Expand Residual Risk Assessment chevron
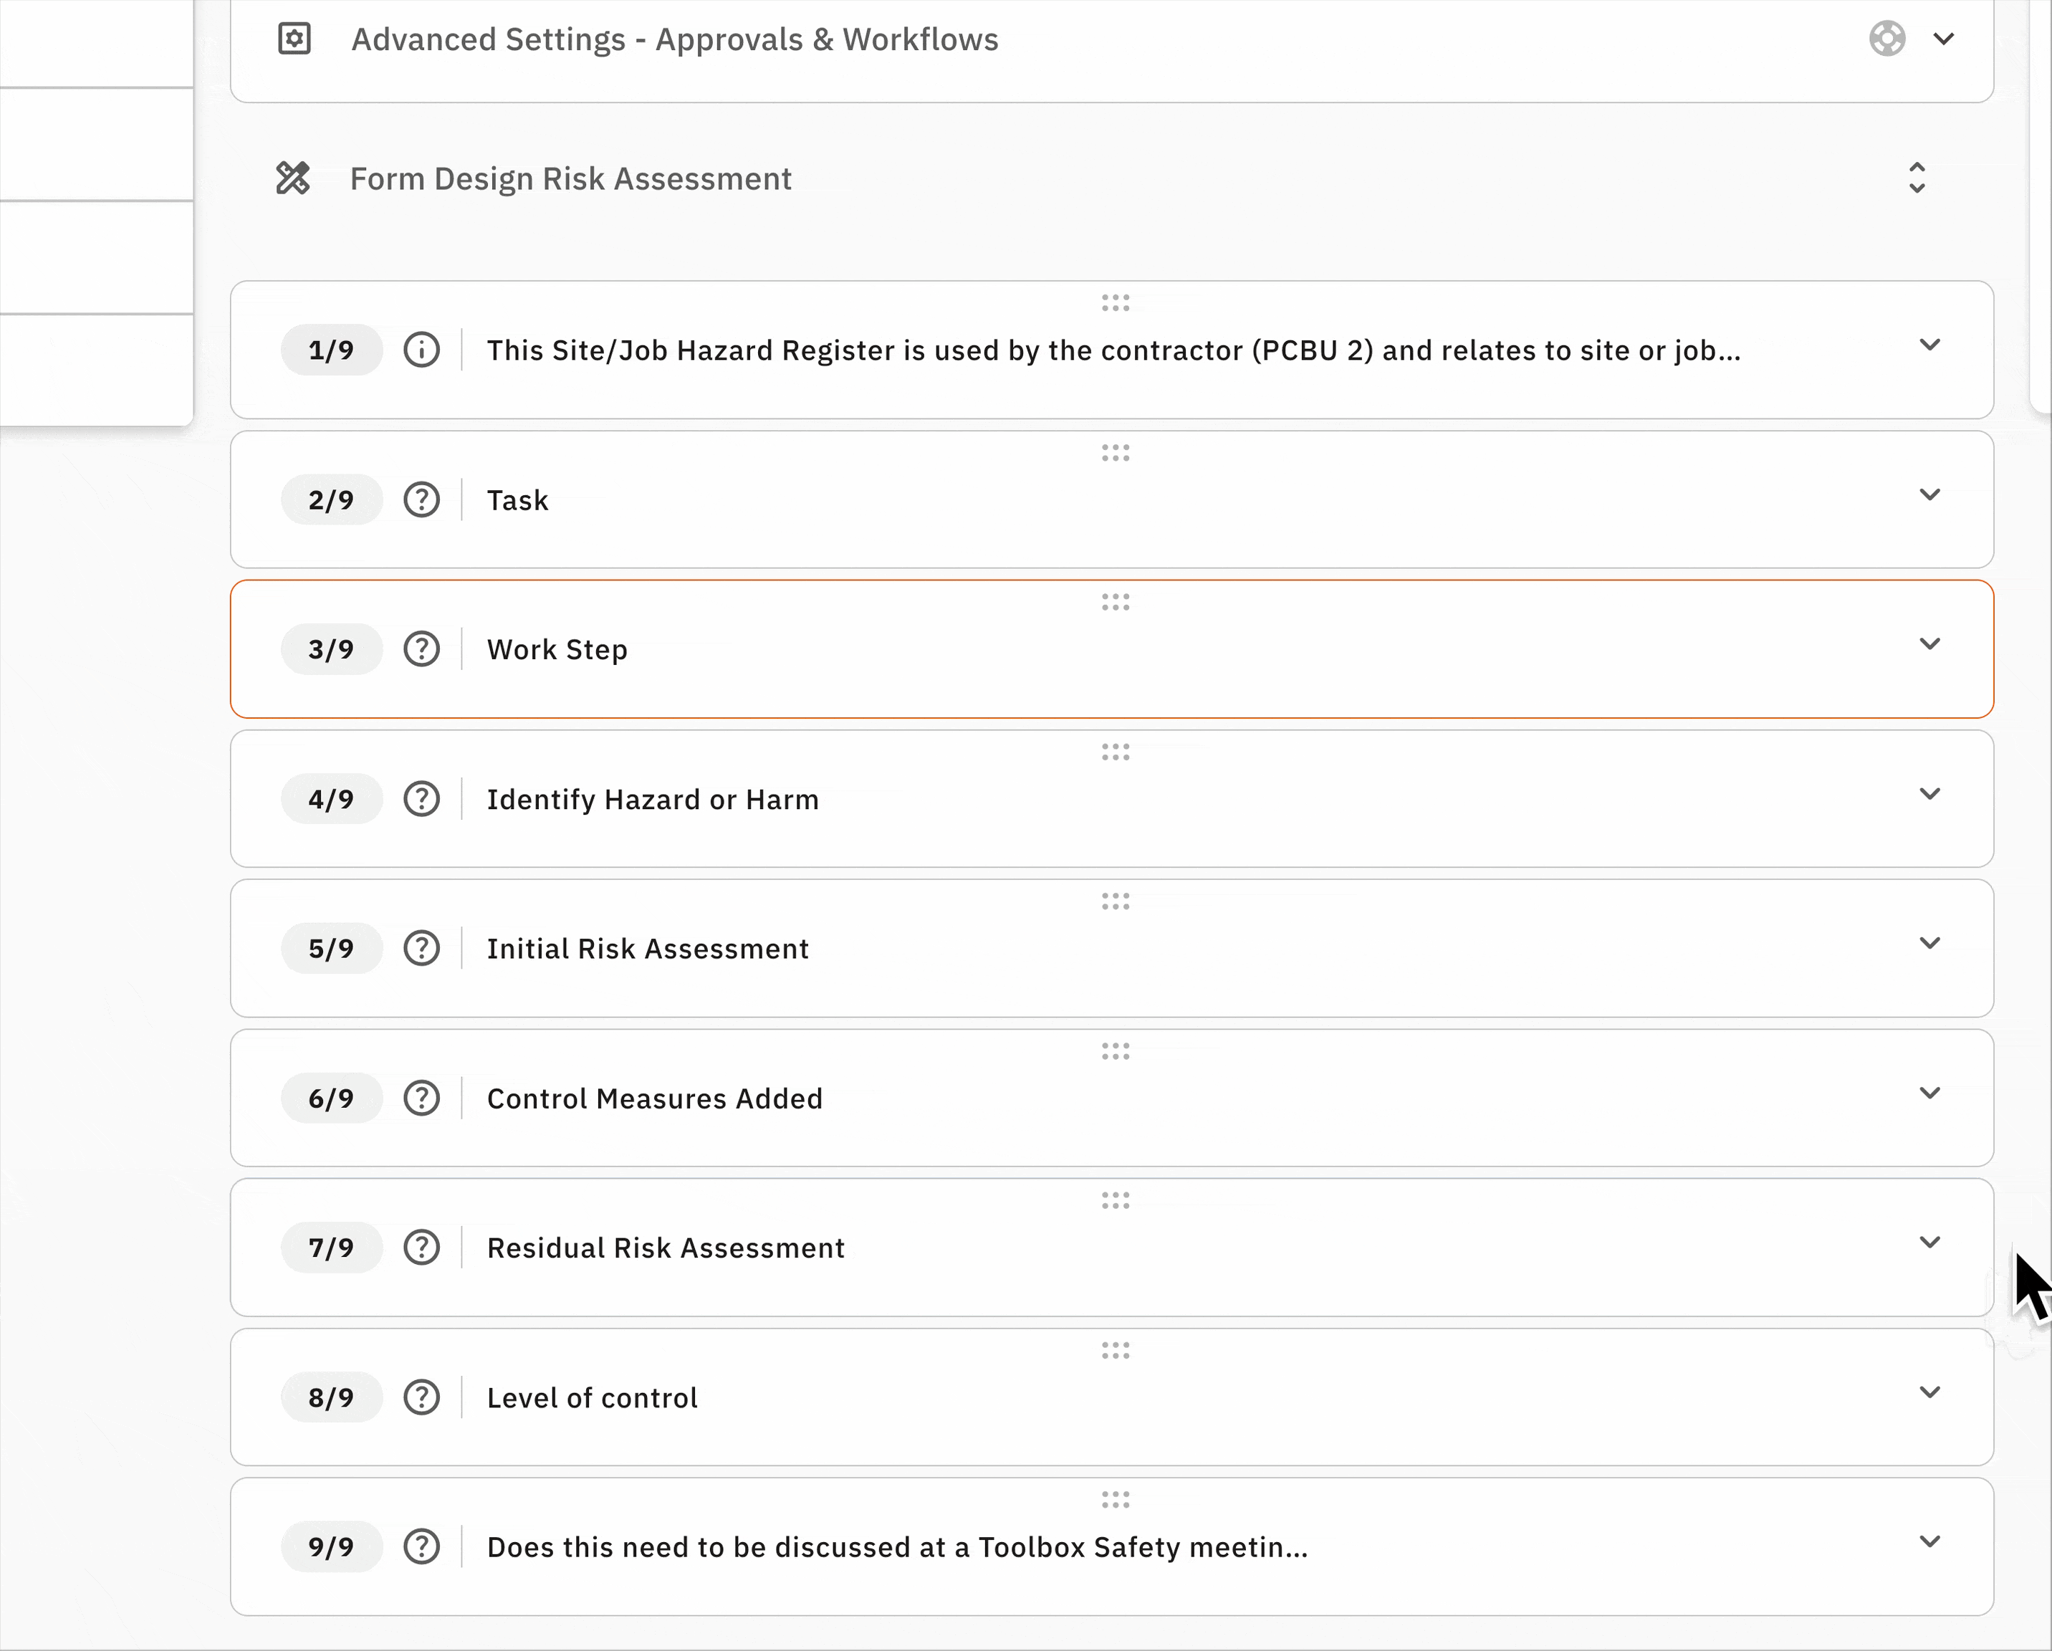Image resolution: width=2052 pixels, height=1651 pixels. tap(1929, 1242)
